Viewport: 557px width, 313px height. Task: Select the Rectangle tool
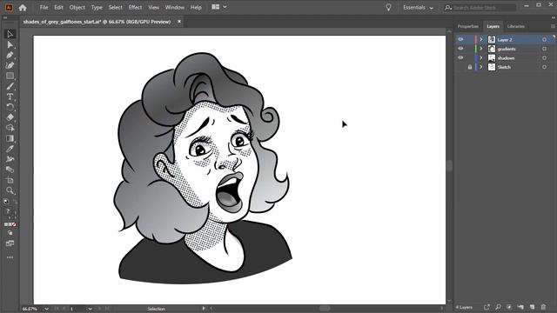[x=10, y=76]
